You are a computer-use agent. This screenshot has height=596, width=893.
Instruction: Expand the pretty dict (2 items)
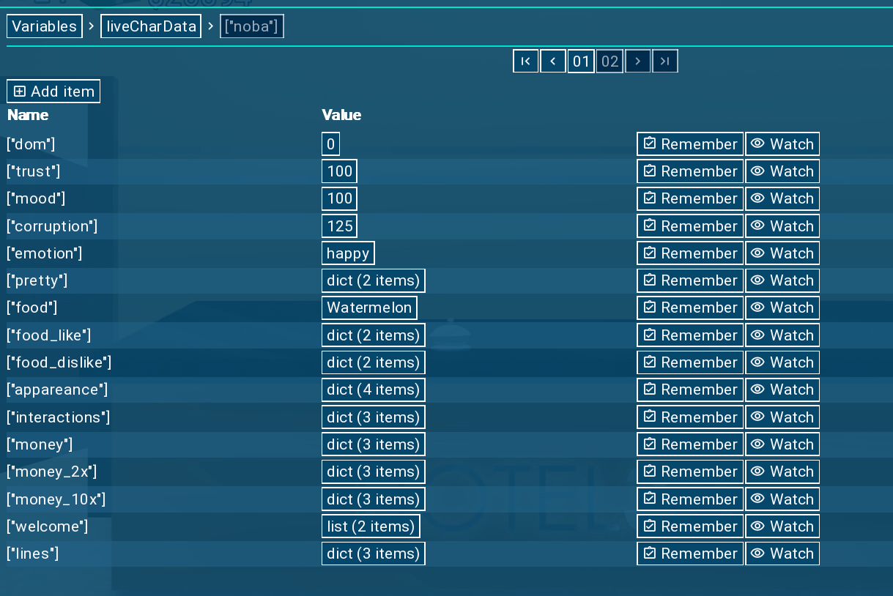pyautogui.click(x=374, y=280)
